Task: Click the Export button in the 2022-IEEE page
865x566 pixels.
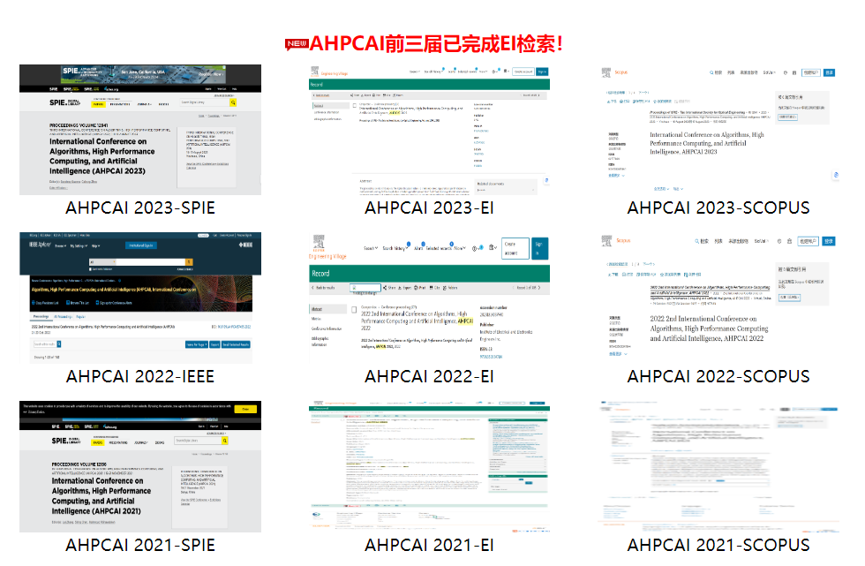Action: coord(214,344)
